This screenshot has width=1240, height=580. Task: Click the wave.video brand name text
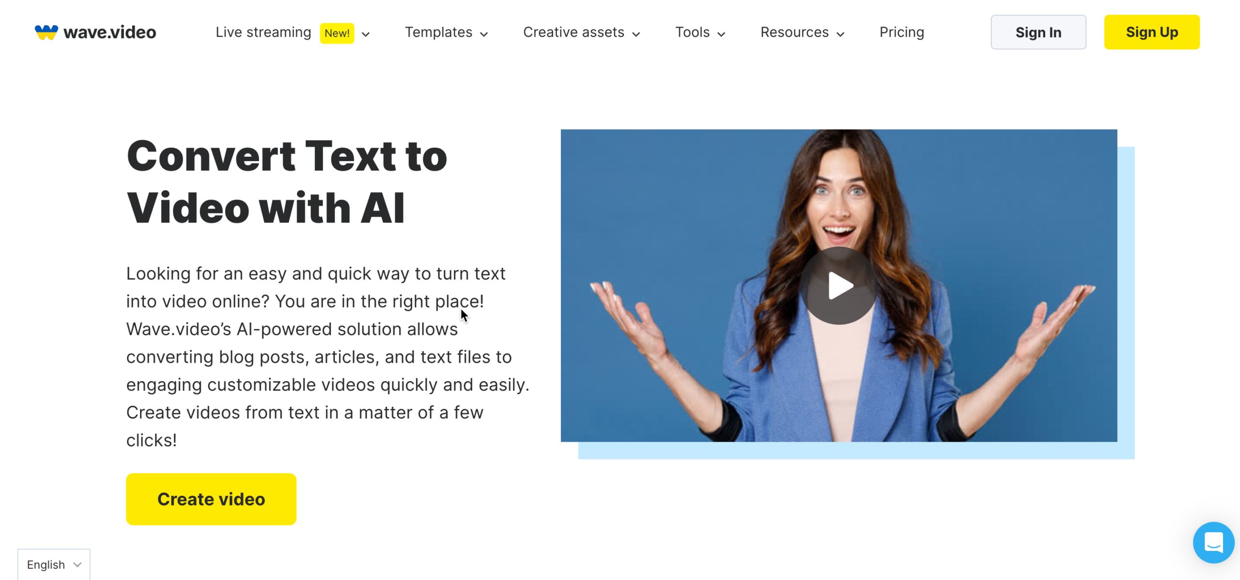click(x=110, y=32)
